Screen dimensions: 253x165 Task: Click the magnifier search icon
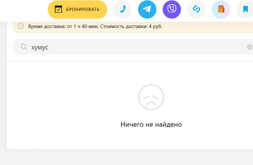pyautogui.click(x=24, y=47)
